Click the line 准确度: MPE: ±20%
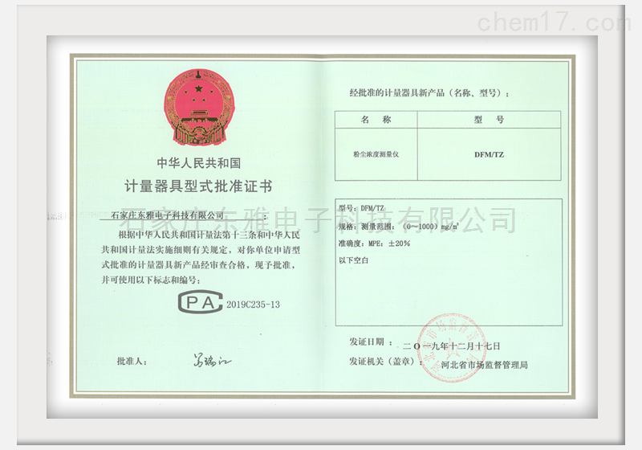Image resolution: width=642 pixels, height=450 pixels. coord(374,243)
